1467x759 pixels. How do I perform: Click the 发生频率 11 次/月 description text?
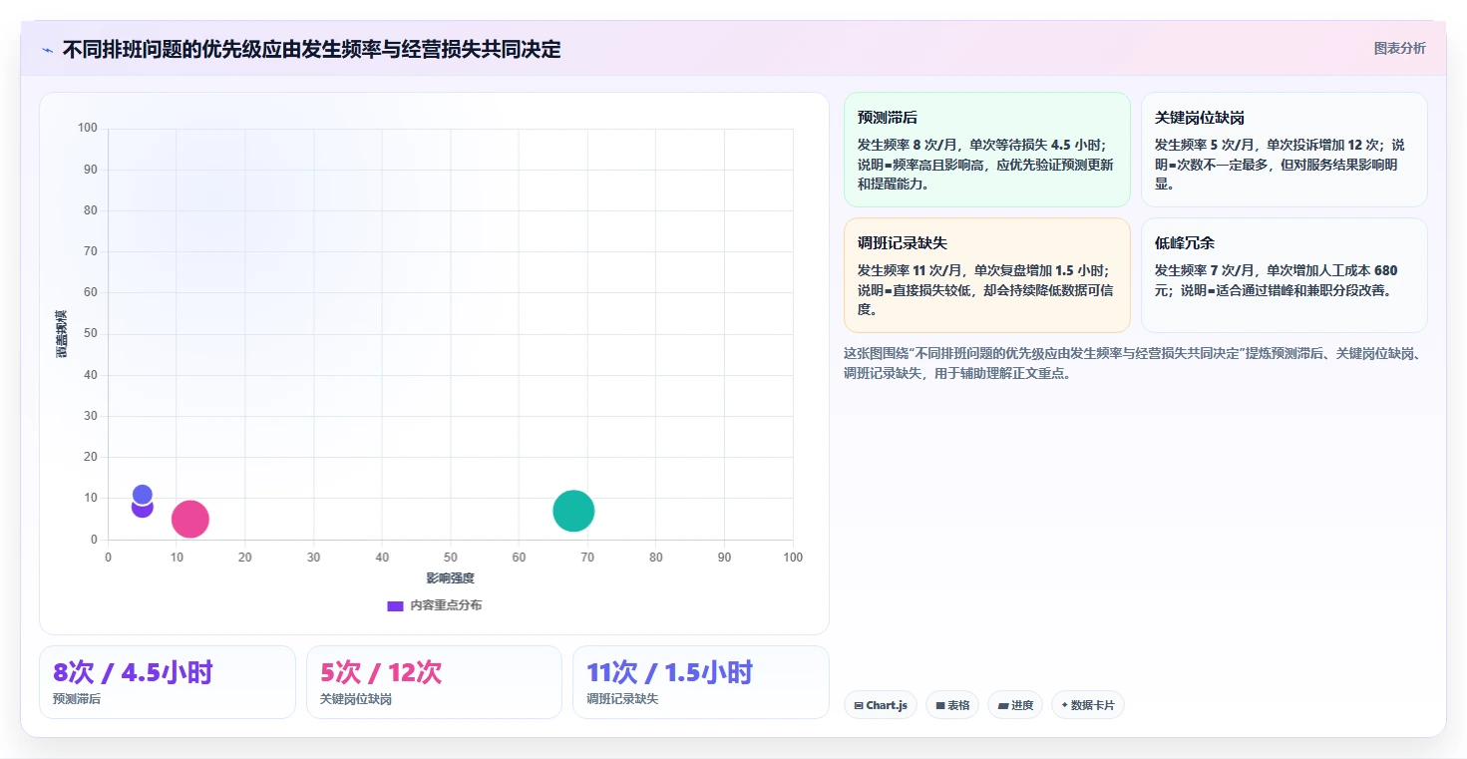(985, 290)
